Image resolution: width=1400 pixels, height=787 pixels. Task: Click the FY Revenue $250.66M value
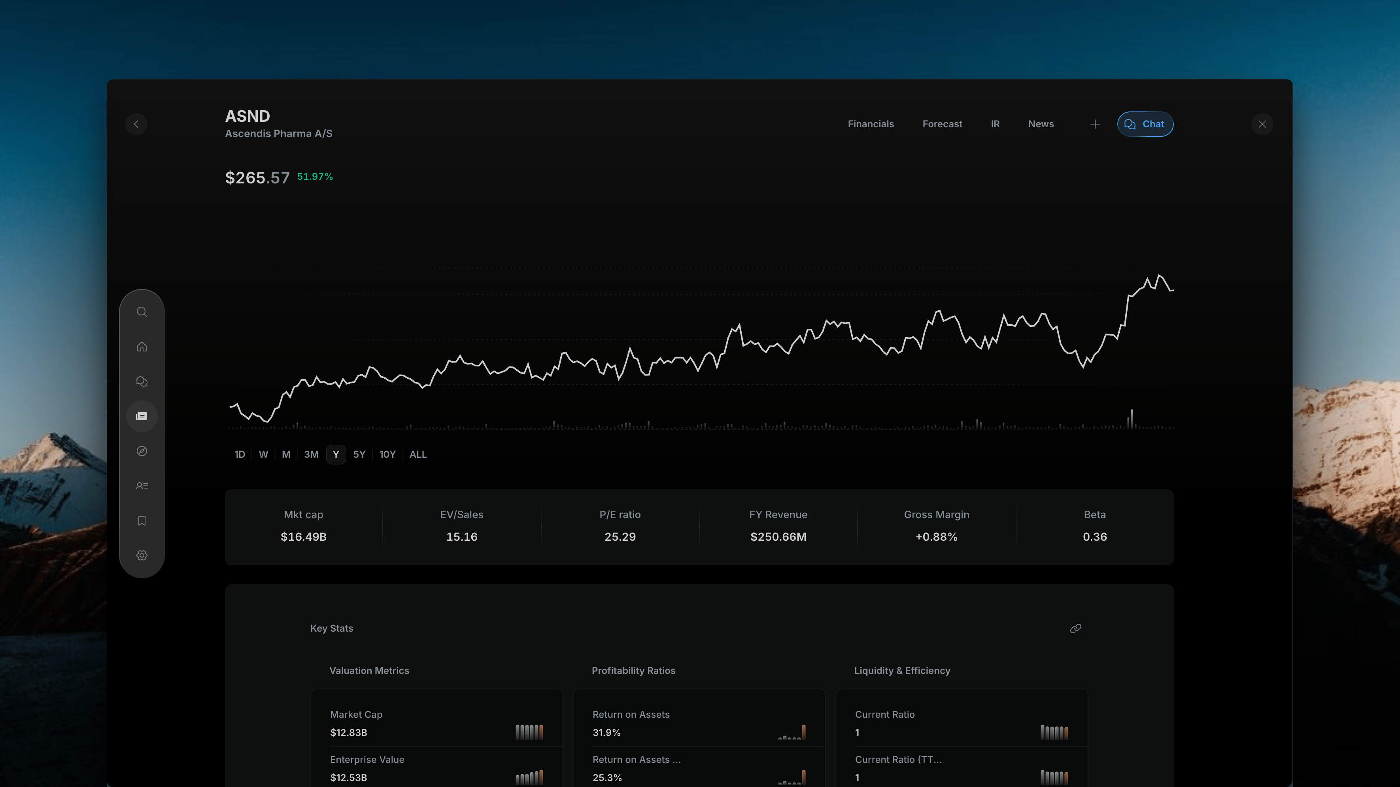(778, 537)
